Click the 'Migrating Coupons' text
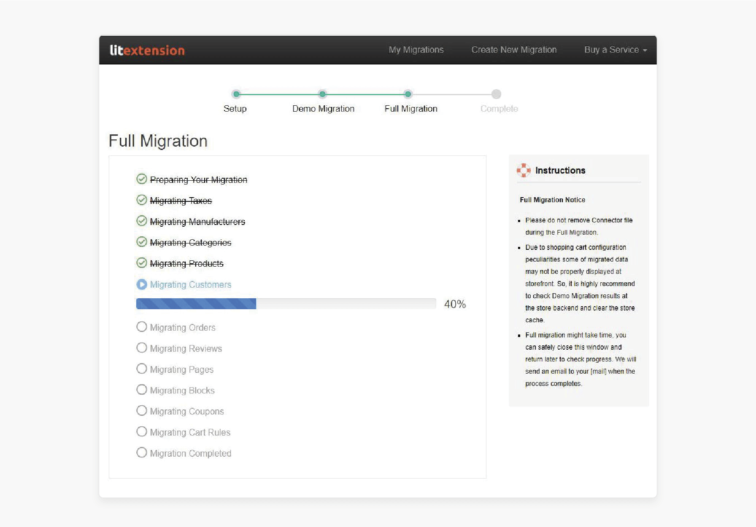This screenshot has width=756, height=527. tap(187, 412)
